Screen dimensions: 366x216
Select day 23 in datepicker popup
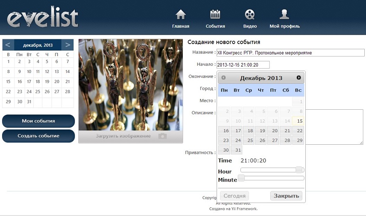[x=224, y=140]
